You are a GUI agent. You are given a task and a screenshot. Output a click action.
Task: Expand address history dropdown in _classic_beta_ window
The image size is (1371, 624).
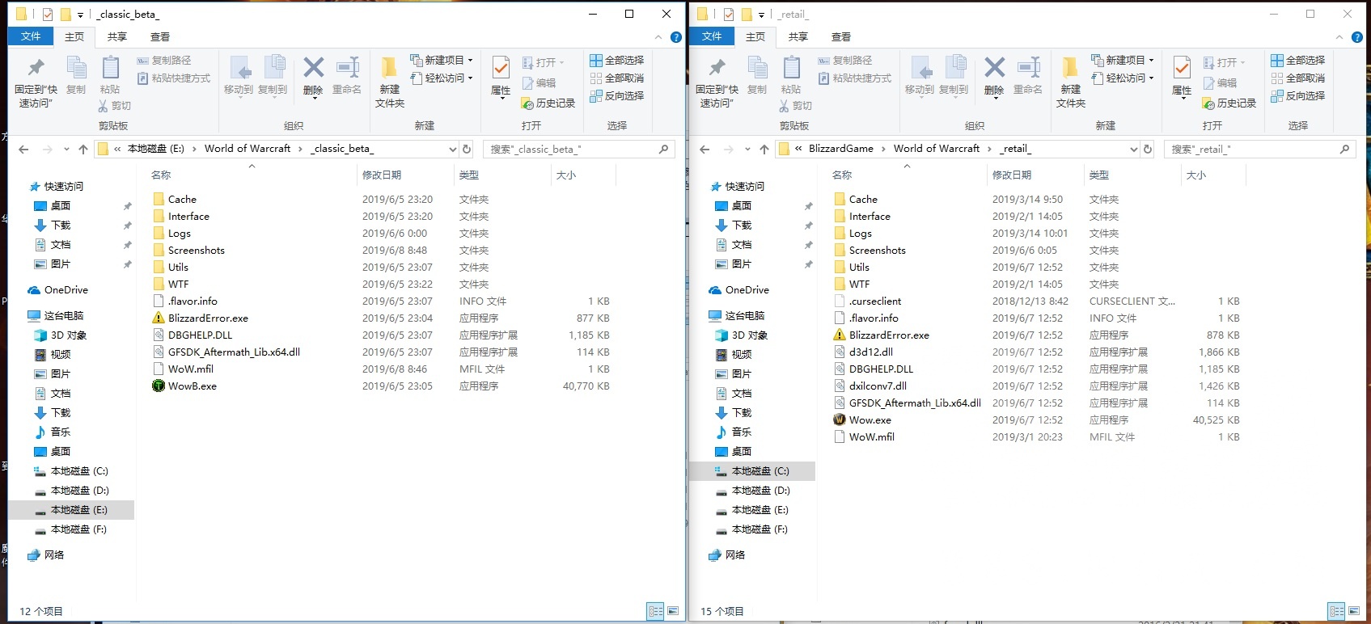point(453,150)
